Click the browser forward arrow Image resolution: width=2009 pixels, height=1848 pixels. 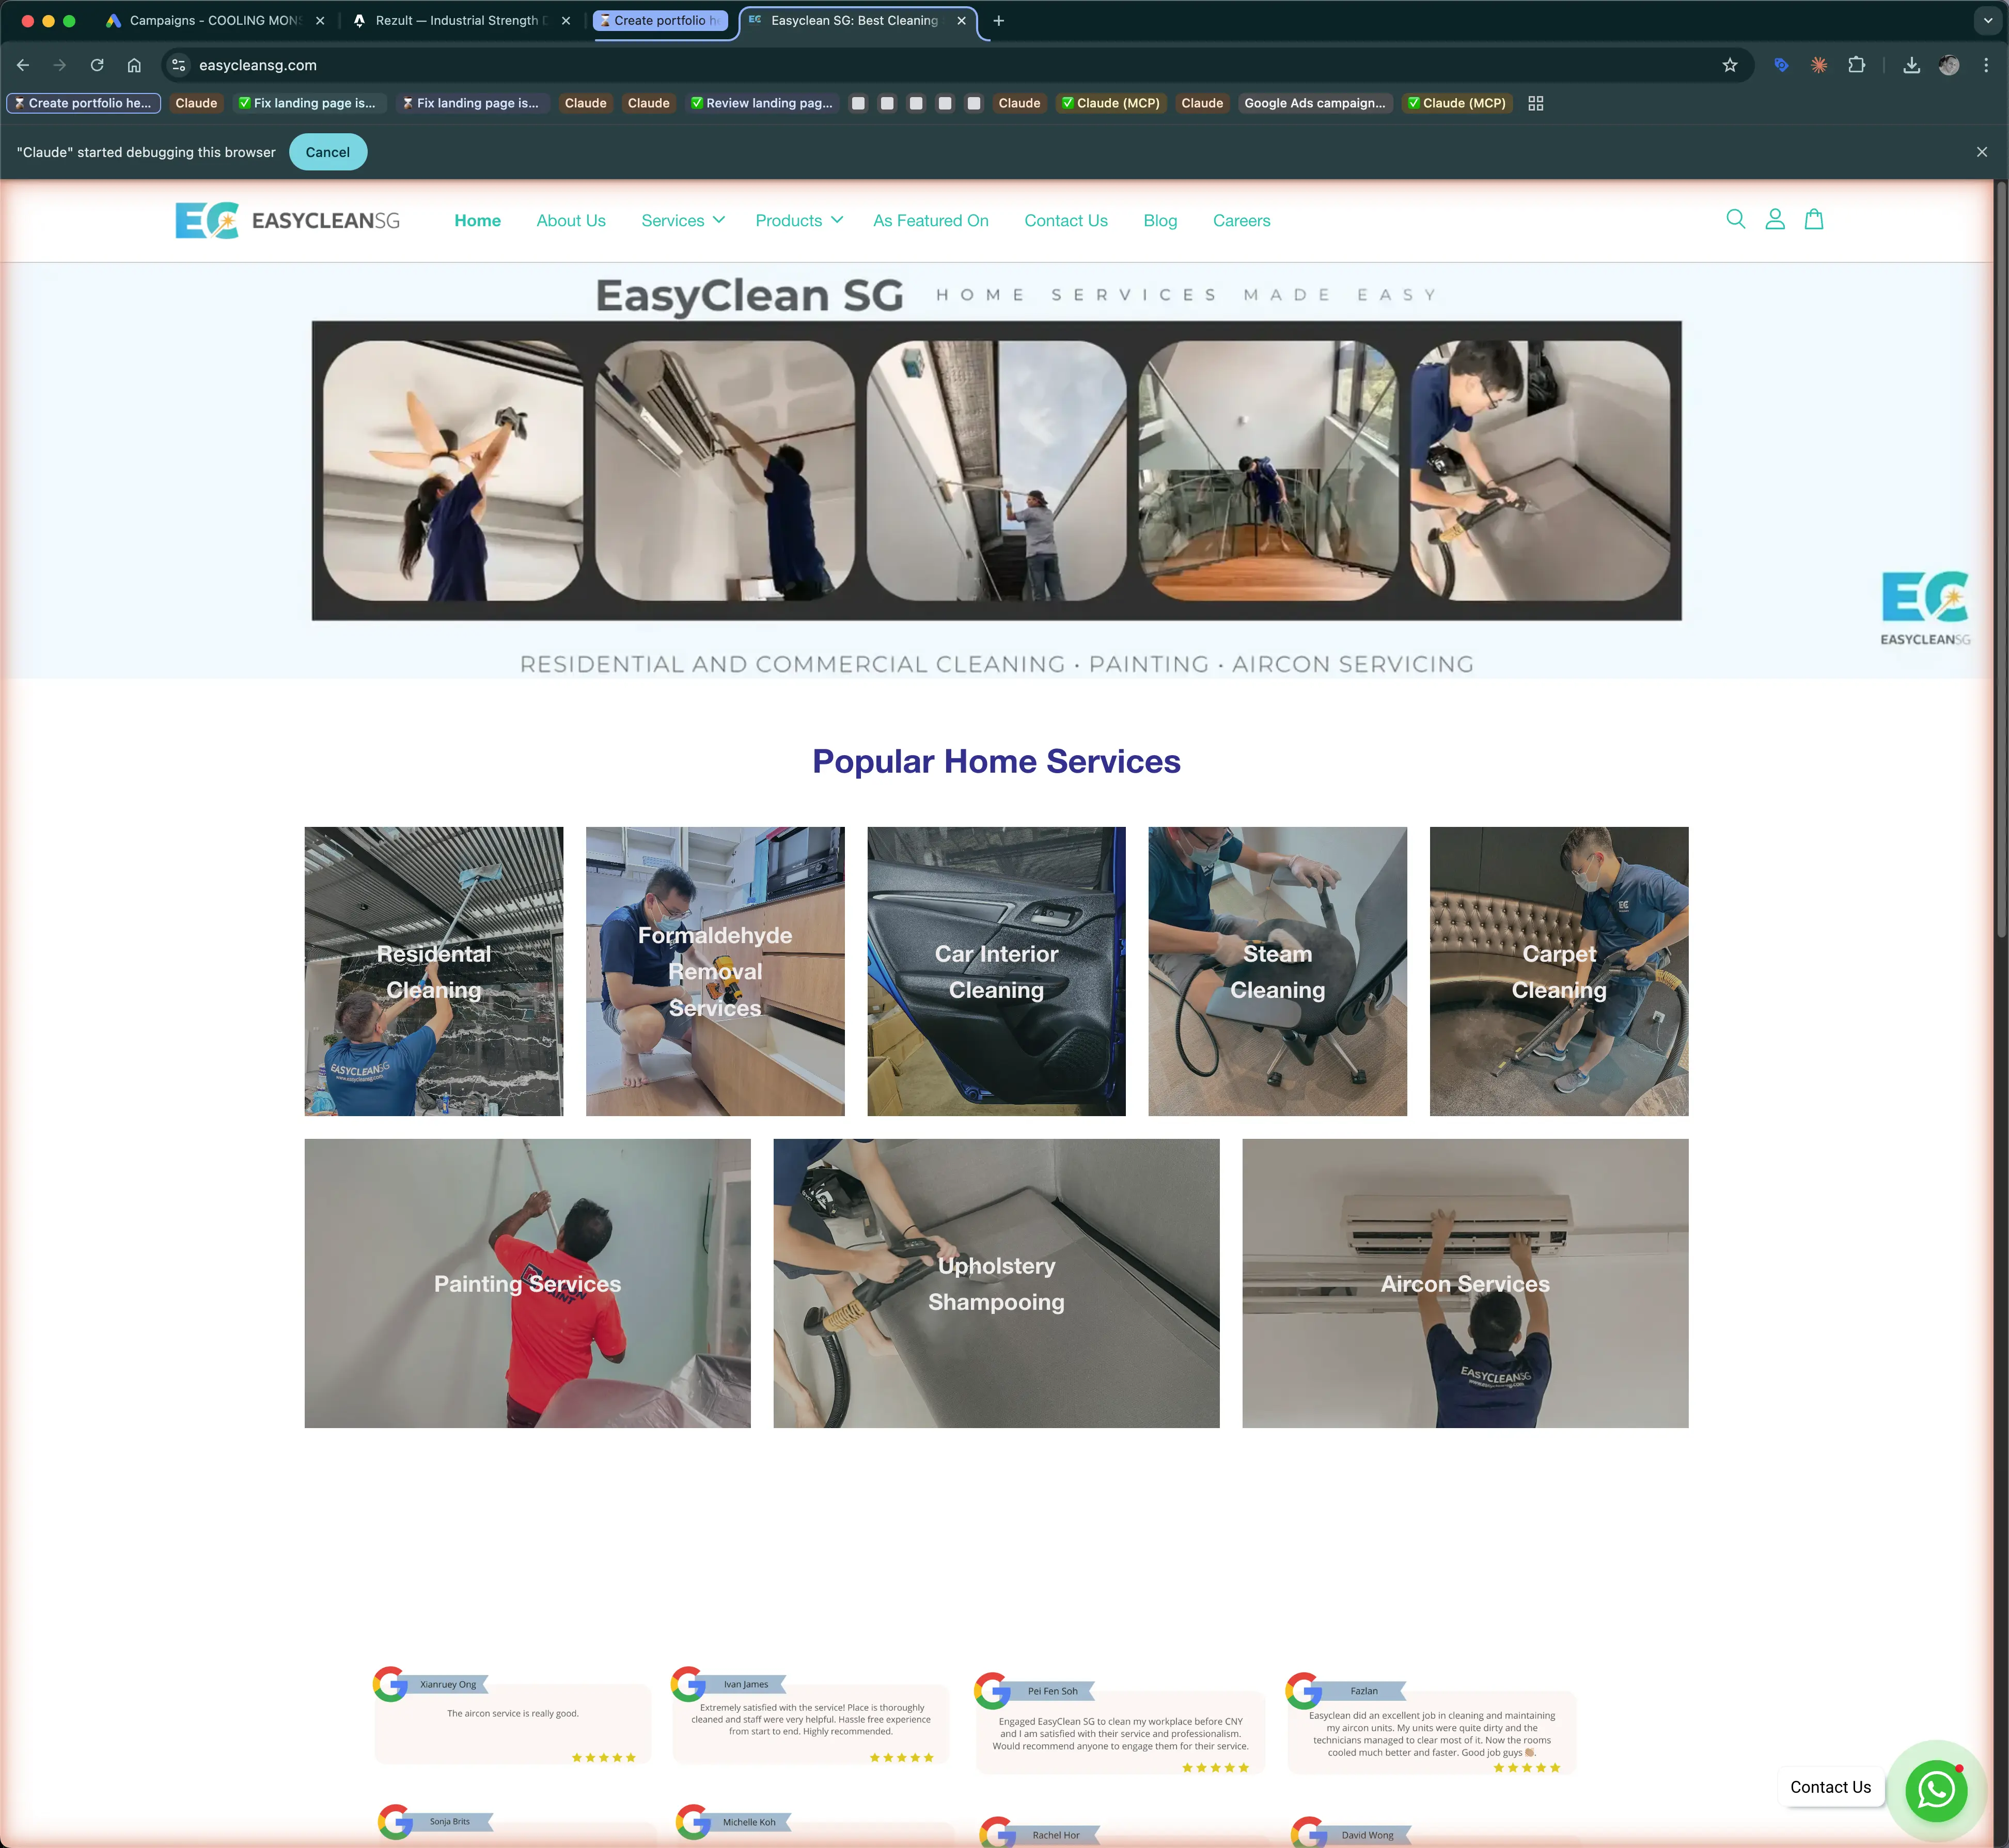pyautogui.click(x=60, y=65)
